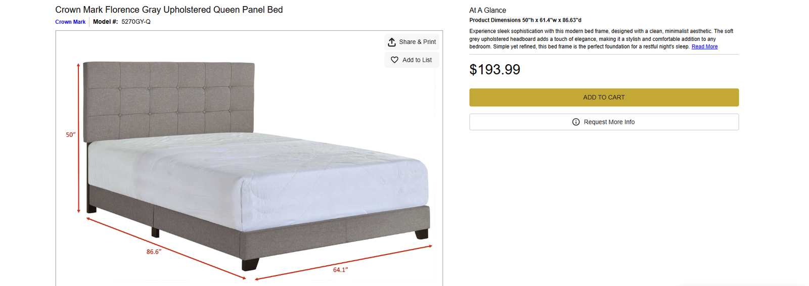This screenshot has width=809, height=286.
Task: Click the heart icon to favorite
Action: (394, 60)
